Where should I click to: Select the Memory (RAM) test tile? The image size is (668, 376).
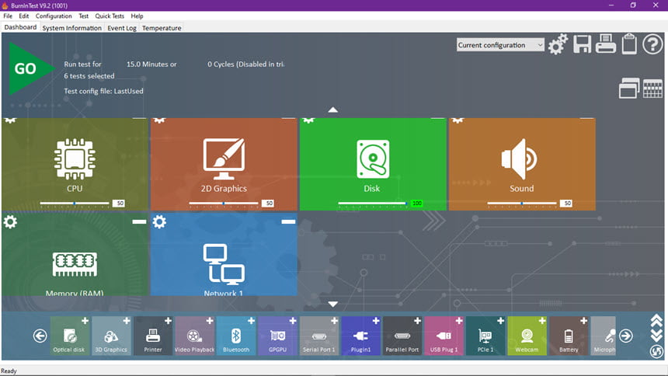(x=75, y=255)
